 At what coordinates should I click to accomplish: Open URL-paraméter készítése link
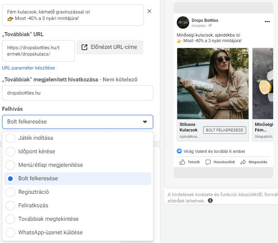pos(28,68)
